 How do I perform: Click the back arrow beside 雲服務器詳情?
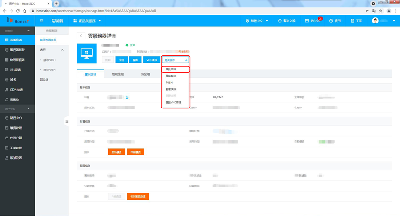click(81, 36)
